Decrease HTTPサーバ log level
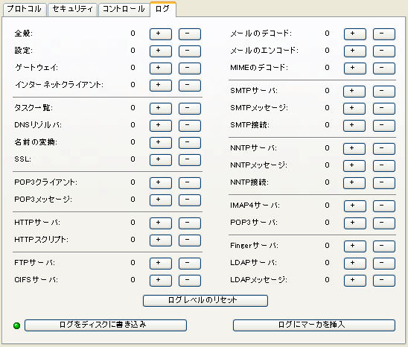 coord(189,223)
